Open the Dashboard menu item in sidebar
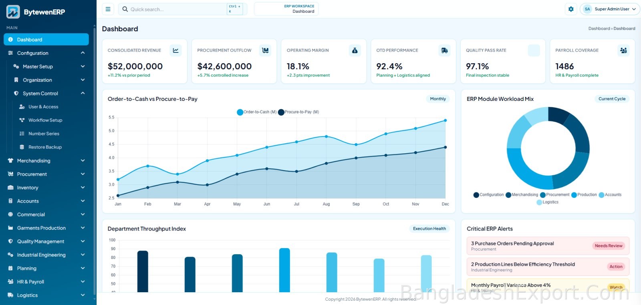Screen dimensions: 641x305 point(46,40)
